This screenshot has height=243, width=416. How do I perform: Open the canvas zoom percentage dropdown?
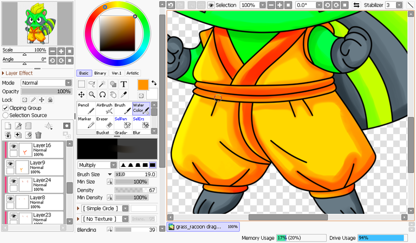click(262, 5)
